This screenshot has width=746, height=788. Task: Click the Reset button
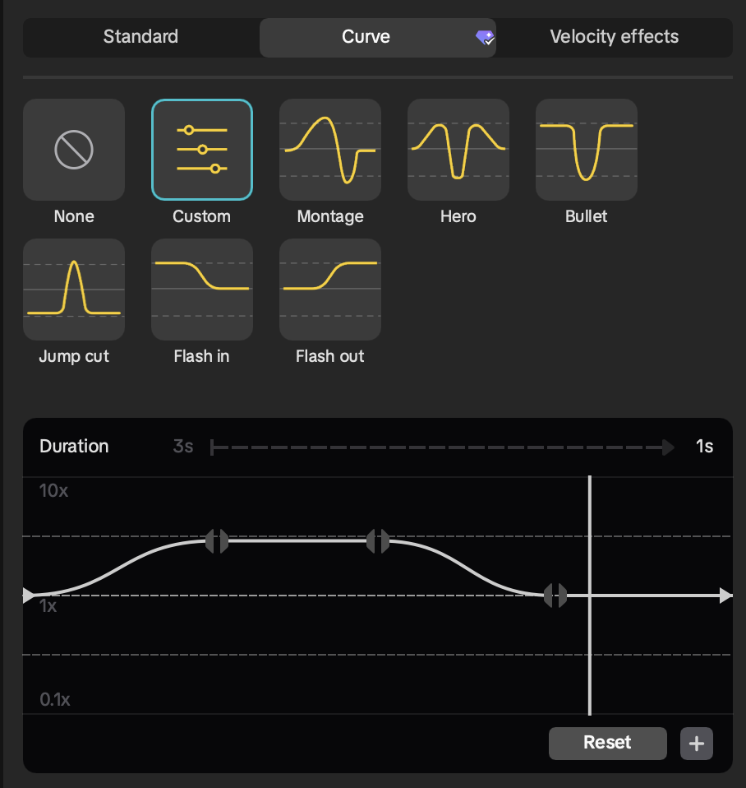pyautogui.click(x=607, y=743)
